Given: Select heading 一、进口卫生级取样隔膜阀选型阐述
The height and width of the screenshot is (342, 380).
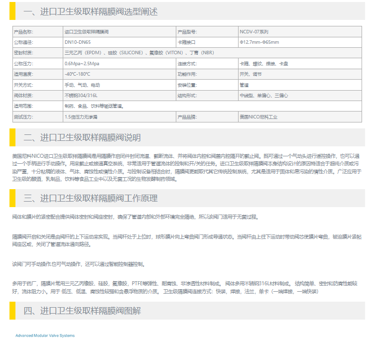Looking at the screenshot, I should (91, 11).
